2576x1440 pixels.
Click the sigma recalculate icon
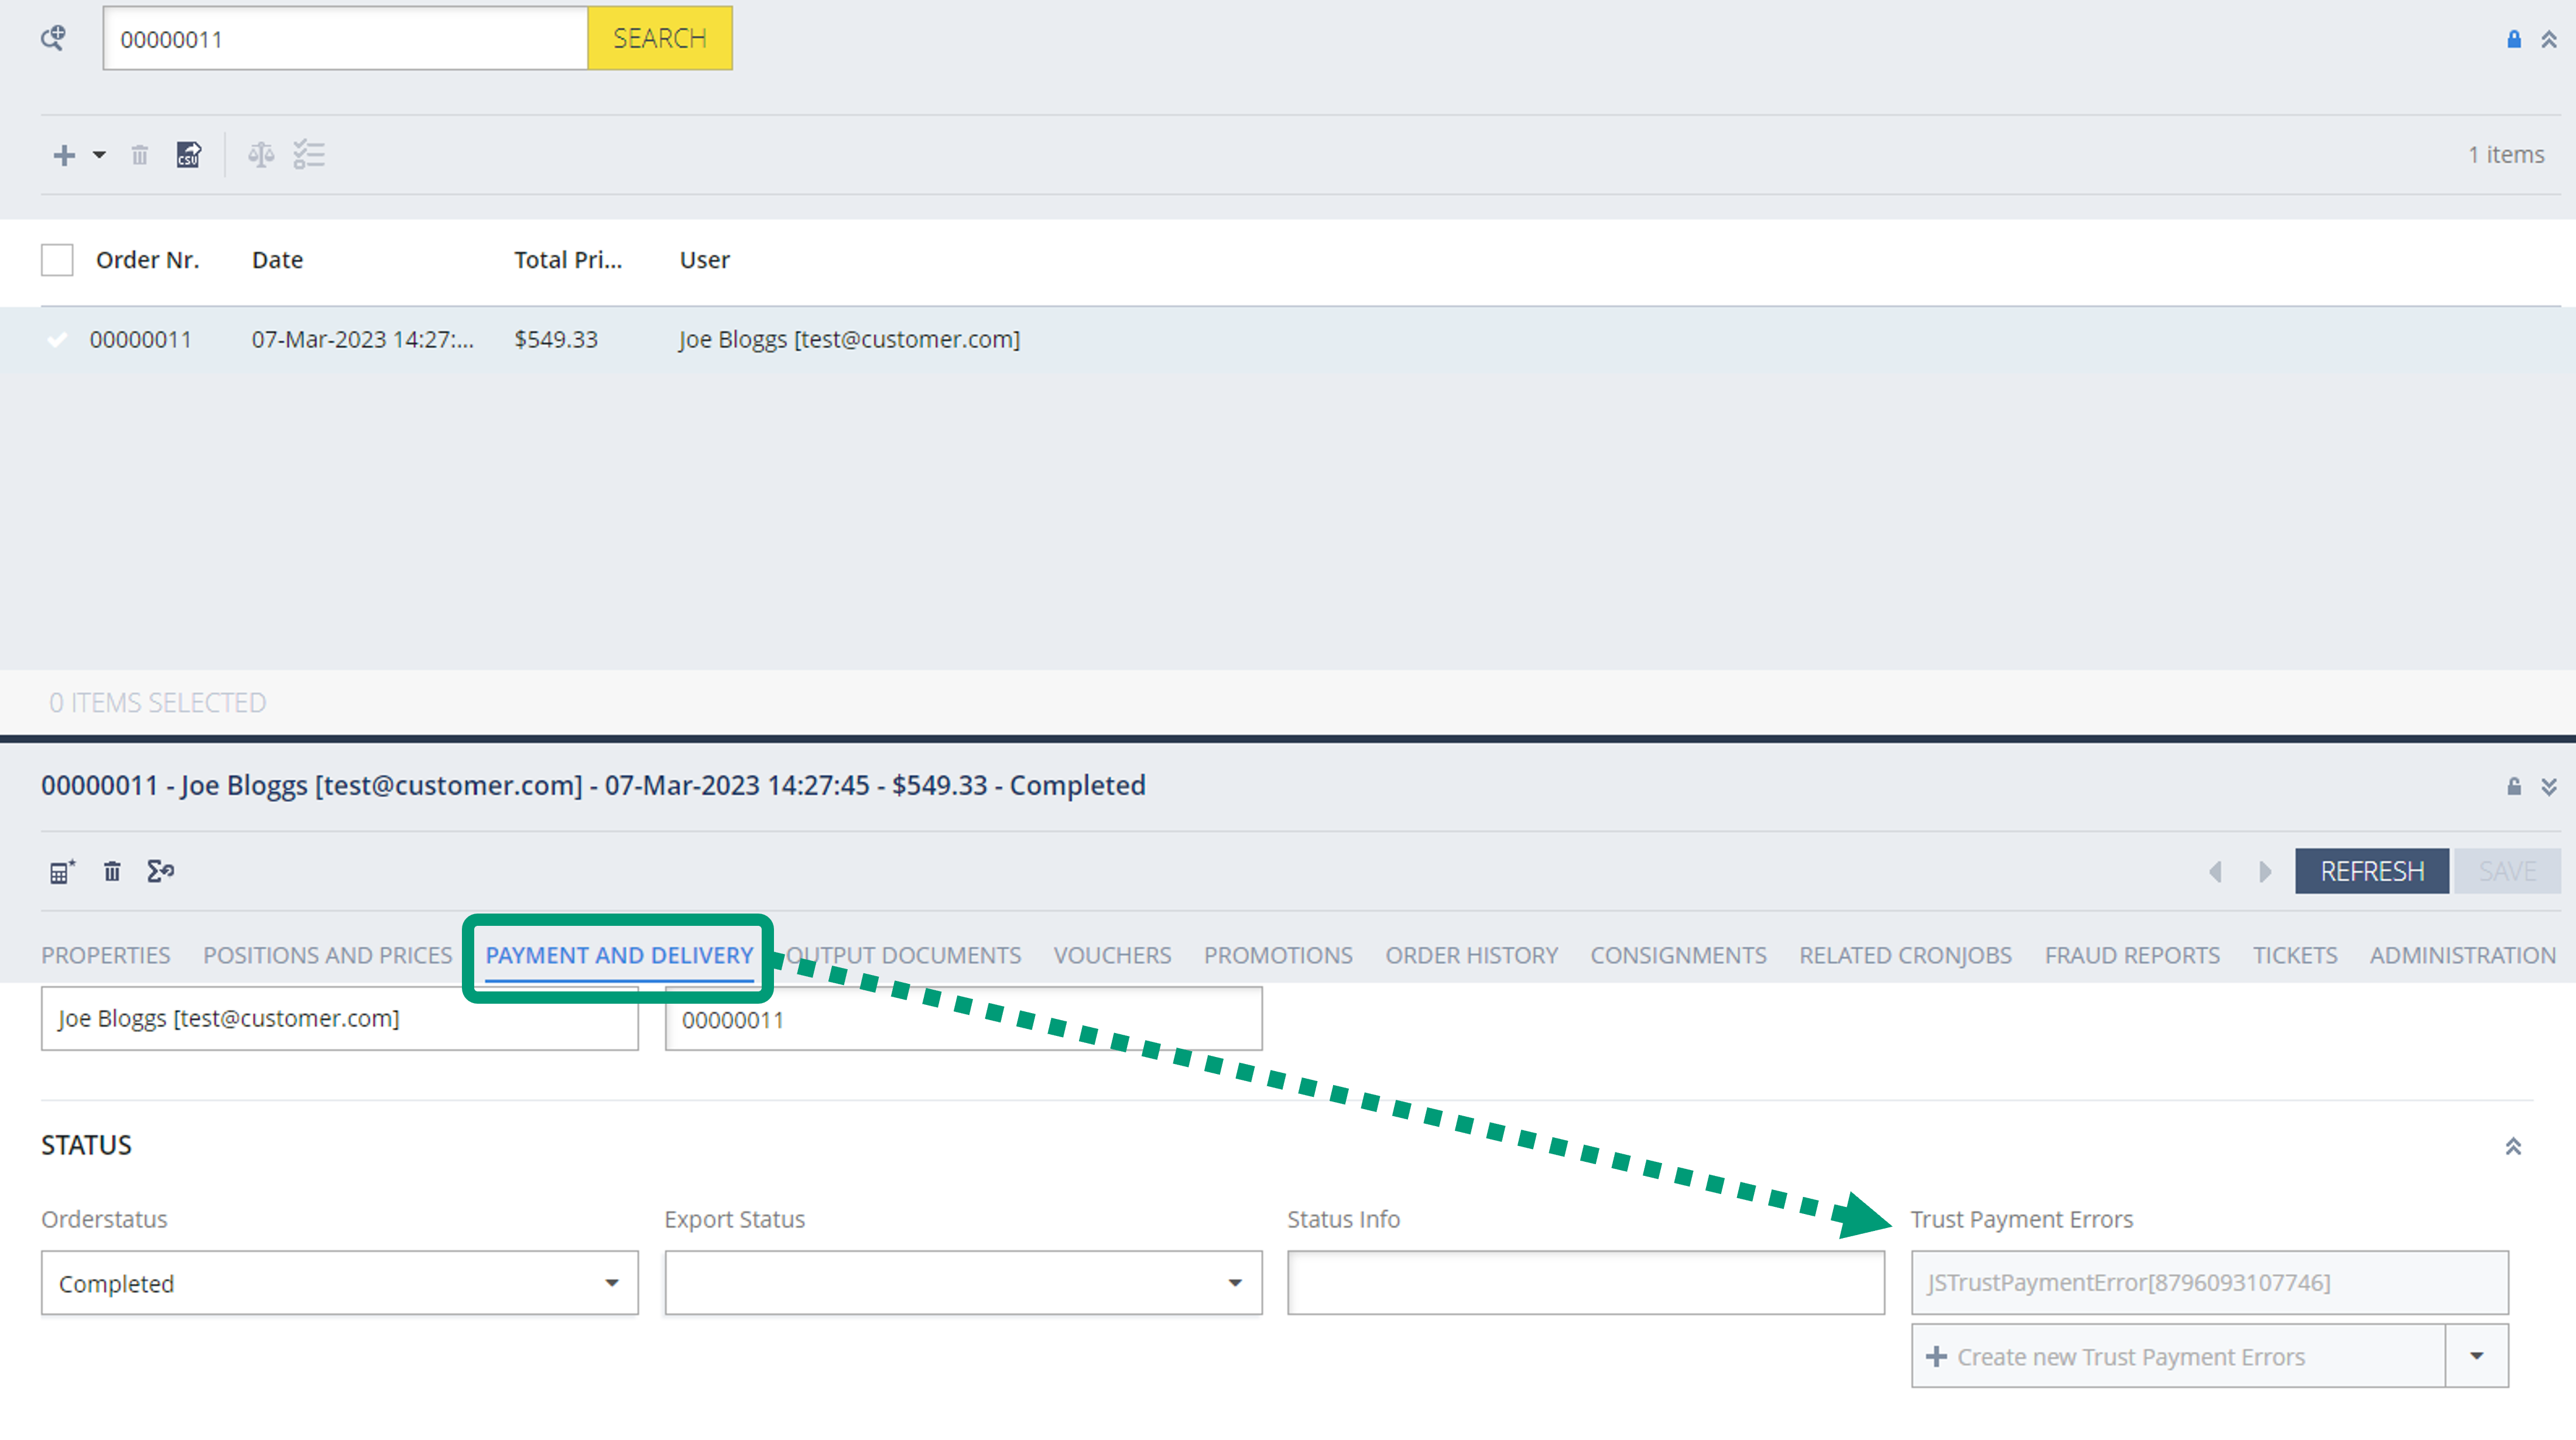pos(160,872)
